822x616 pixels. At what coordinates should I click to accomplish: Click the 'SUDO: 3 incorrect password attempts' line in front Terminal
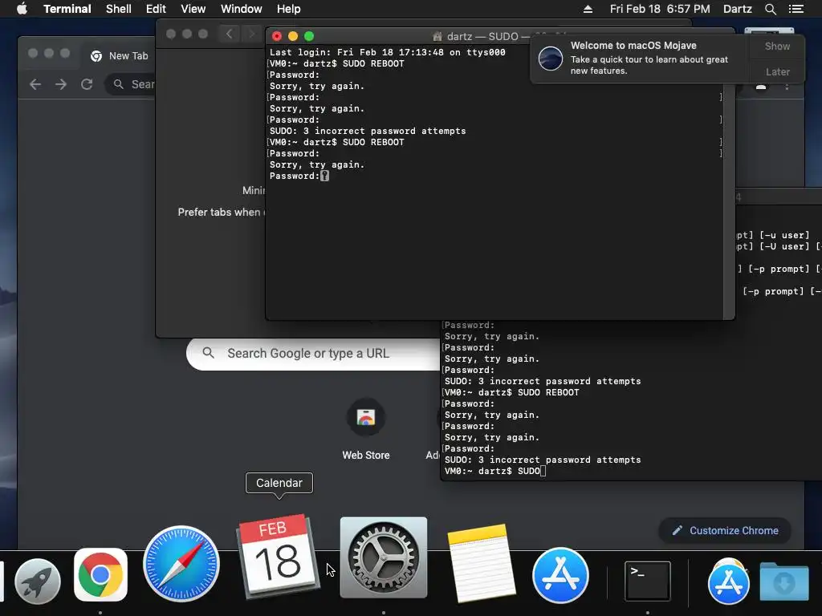(368, 131)
